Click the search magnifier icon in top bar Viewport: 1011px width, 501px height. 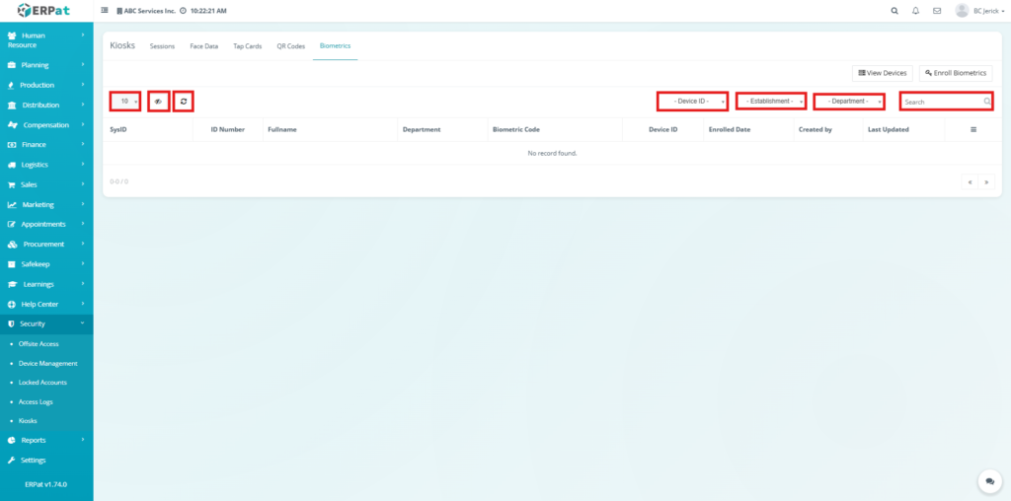(894, 11)
